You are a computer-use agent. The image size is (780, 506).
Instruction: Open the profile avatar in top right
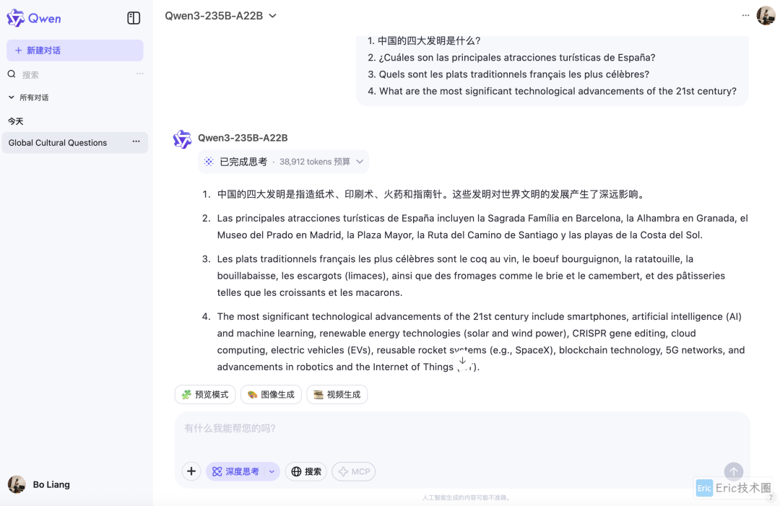pyautogui.click(x=766, y=15)
